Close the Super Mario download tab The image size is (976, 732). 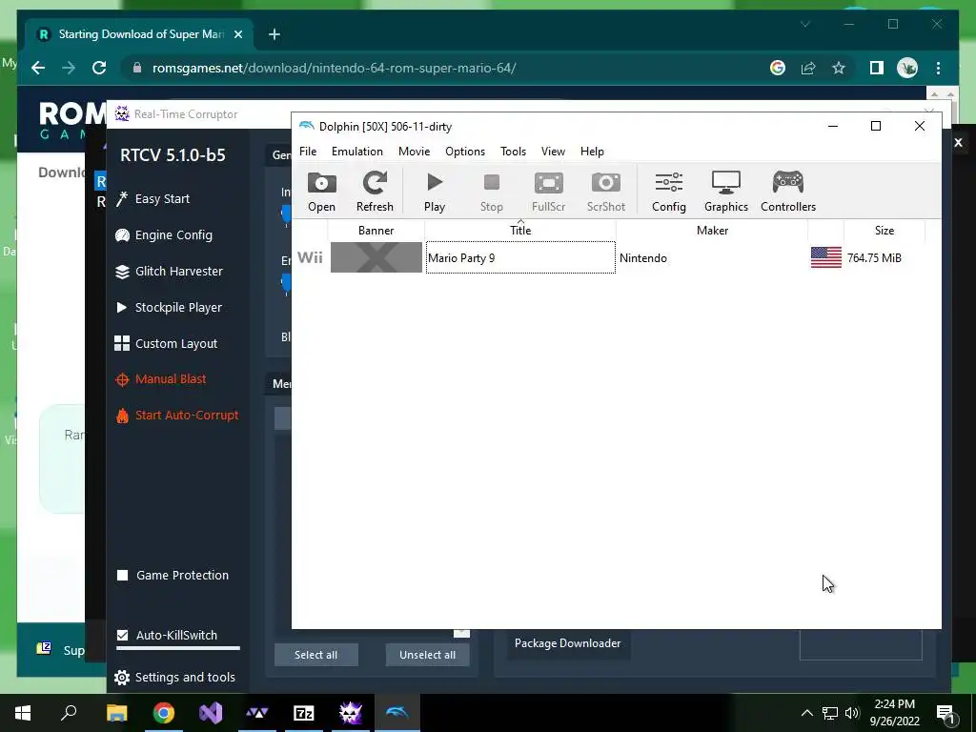pyautogui.click(x=237, y=34)
